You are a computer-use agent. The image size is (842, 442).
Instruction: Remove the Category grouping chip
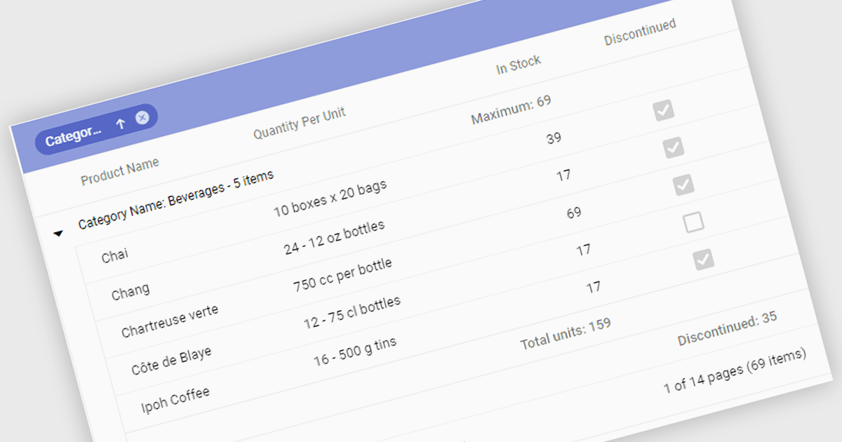point(142,118)
